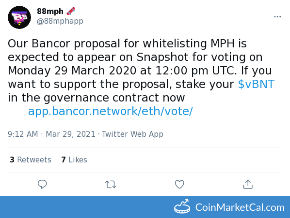Viewport: 290px width, 218px height.
Task: Open app.bancor.network/eth/vote/ link
Action: point(111,111)
